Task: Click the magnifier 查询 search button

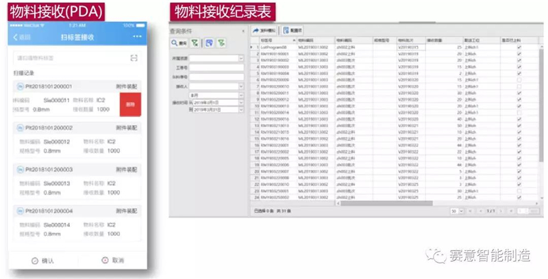Action: coord(179,43)
